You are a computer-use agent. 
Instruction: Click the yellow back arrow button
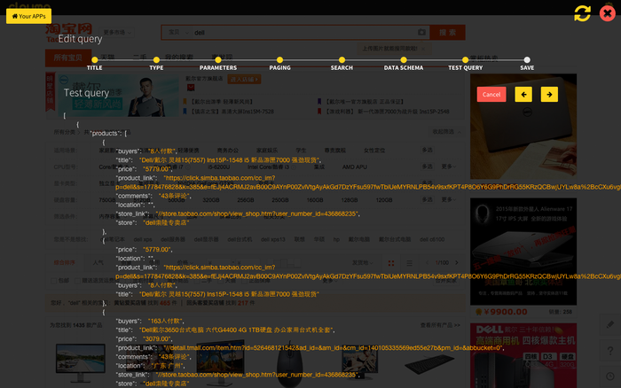pyautogui.click(x=523, y=95)
